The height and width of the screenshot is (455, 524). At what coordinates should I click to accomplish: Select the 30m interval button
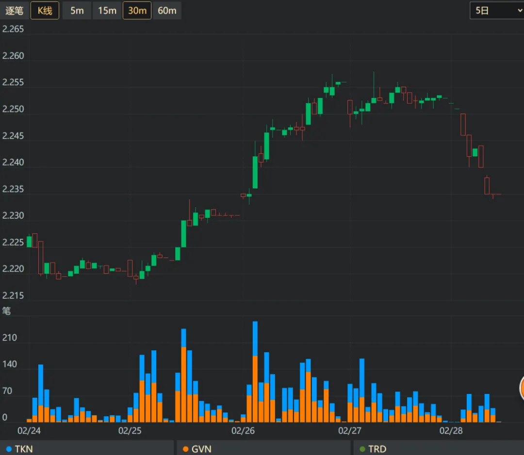coord(137,10)
